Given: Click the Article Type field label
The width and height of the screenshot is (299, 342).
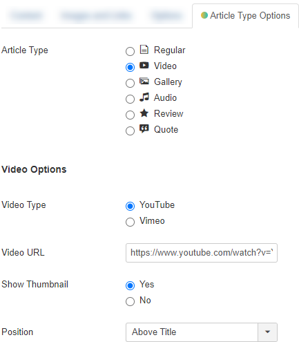Looking at the screenshot, I should pyautogui.click(x=25, y=50).
